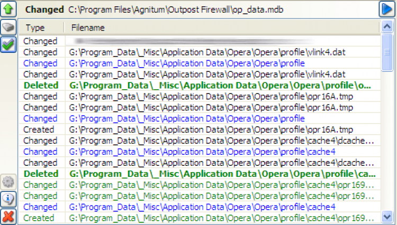Click Deleted cell of profile\ca... row
This screenshot has height=225, width=397.
[x=41, y=174]
